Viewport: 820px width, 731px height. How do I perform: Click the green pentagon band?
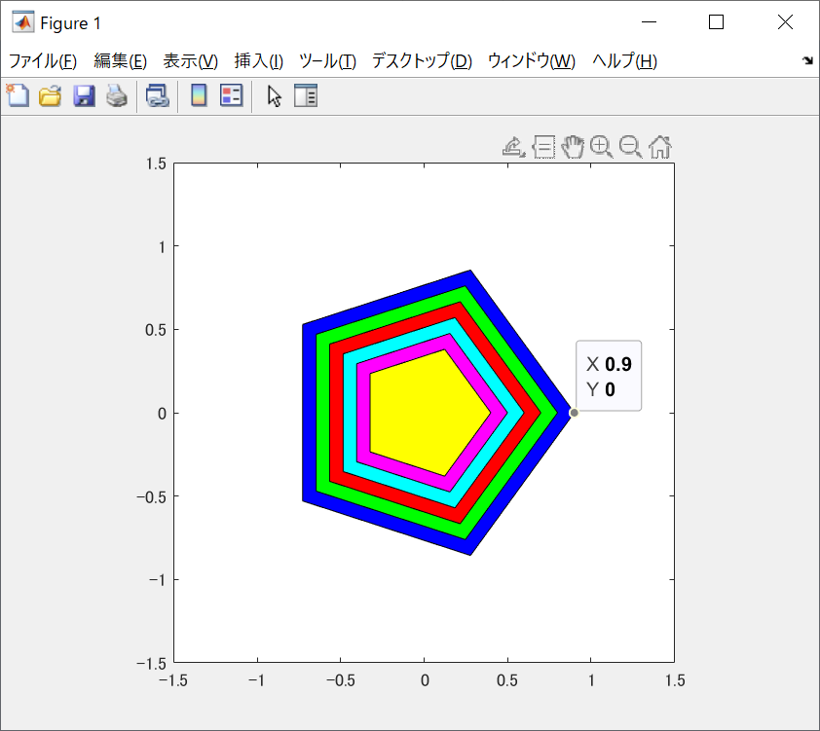tap(322, 413)
